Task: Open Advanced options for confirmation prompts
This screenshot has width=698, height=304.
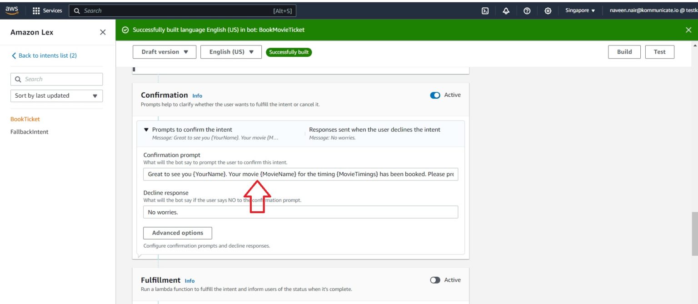Action: (177, 233)
